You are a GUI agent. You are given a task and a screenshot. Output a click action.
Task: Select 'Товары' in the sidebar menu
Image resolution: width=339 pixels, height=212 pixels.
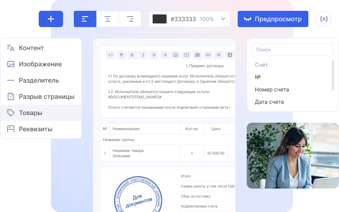tap(31, 113)
